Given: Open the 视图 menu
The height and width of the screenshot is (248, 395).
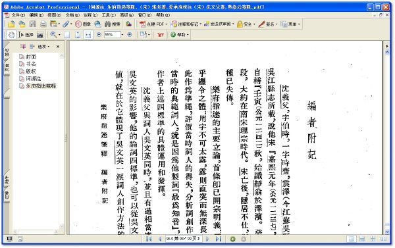Looking at the screenshot, I should click(x=55, y=15).
